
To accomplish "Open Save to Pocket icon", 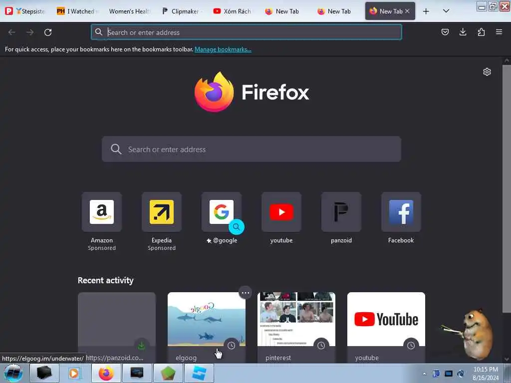I will (445, 32).
